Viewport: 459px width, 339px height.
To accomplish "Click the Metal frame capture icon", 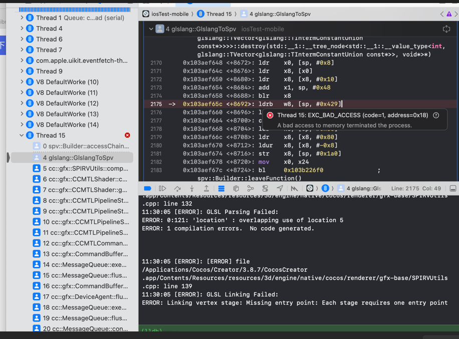I will pyautogui.click(x=294, y=189).
